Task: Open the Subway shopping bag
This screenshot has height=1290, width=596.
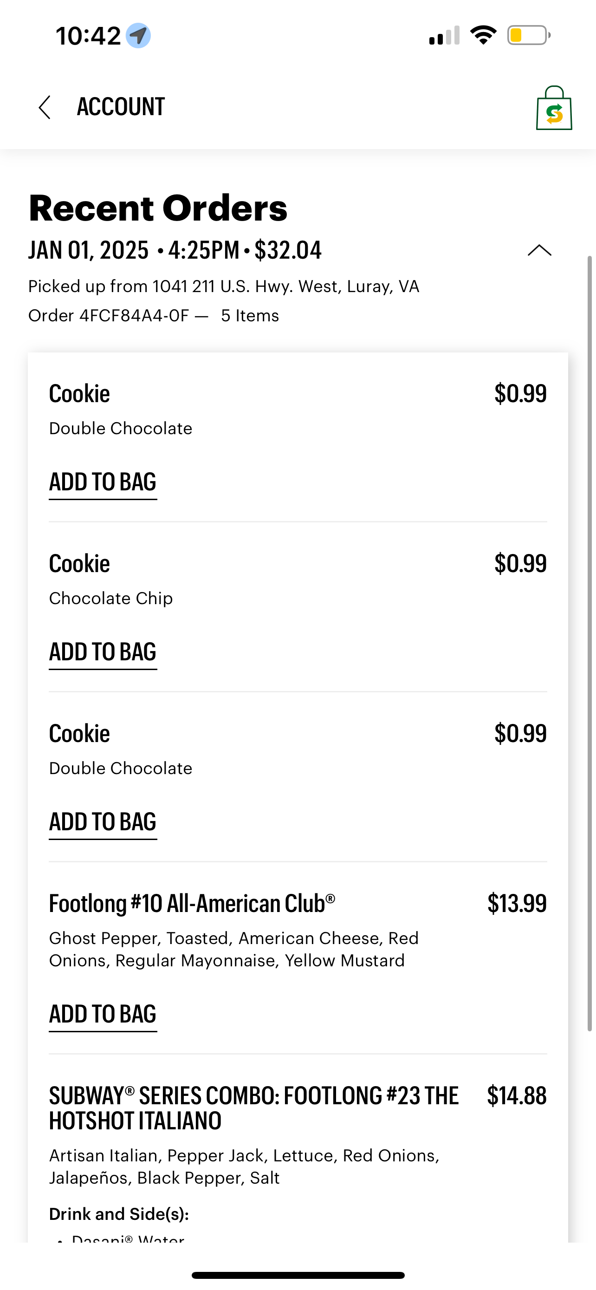Action: 553,108
